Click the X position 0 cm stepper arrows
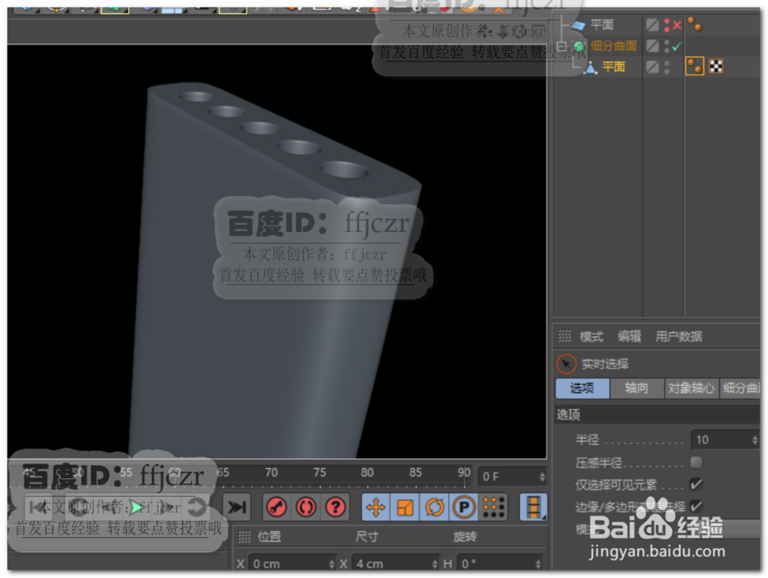Image resolution: width=768 pixels, height=578 pixels. [x=332, y=564]
